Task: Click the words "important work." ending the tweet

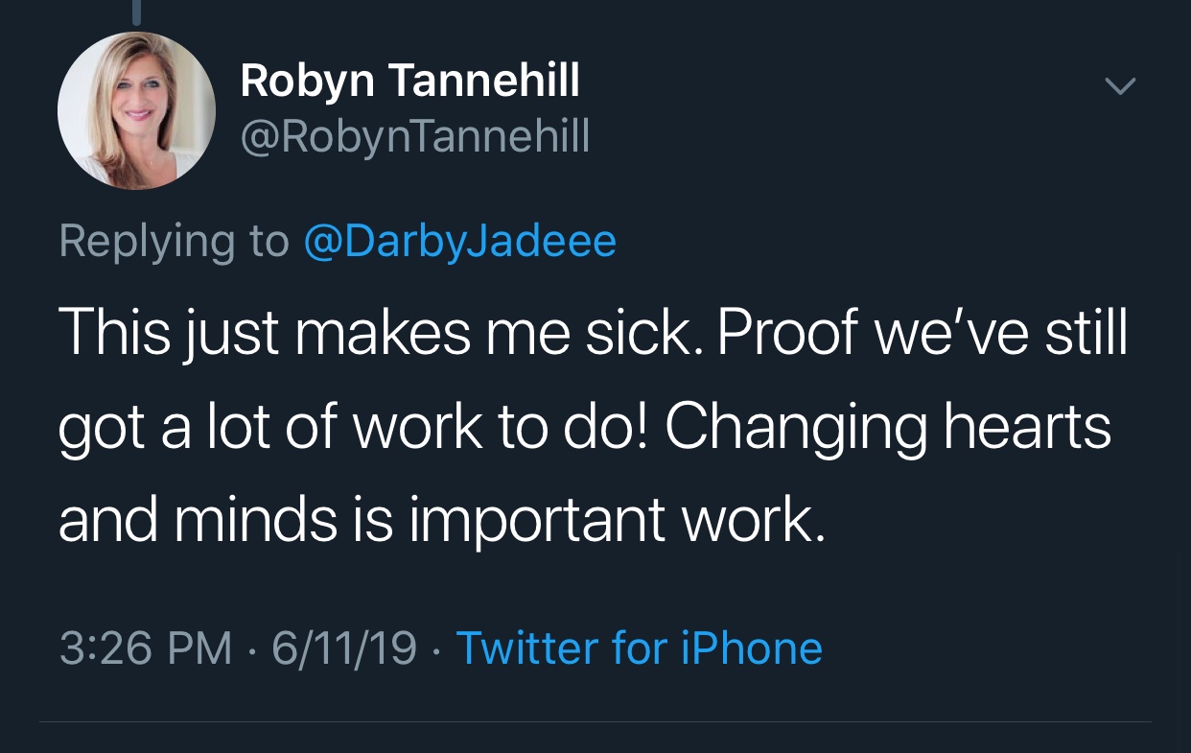Action: coord(617,519)
